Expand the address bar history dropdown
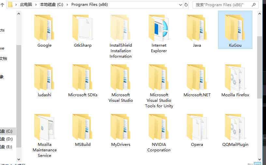The image size is (266, 165). tap(181, 5)
